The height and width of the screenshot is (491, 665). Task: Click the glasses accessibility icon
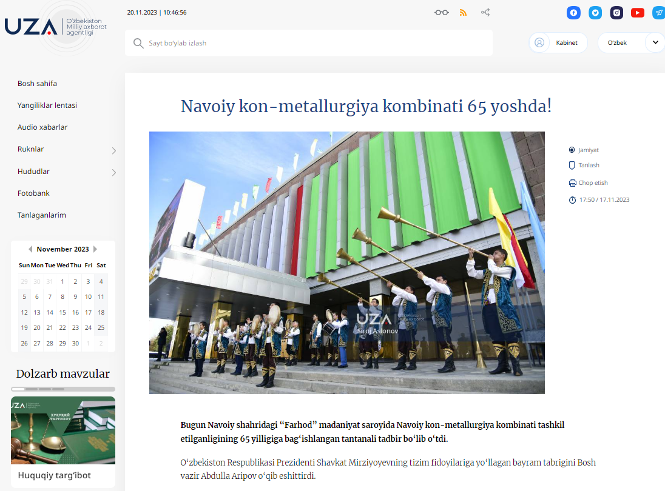(441, 12)
